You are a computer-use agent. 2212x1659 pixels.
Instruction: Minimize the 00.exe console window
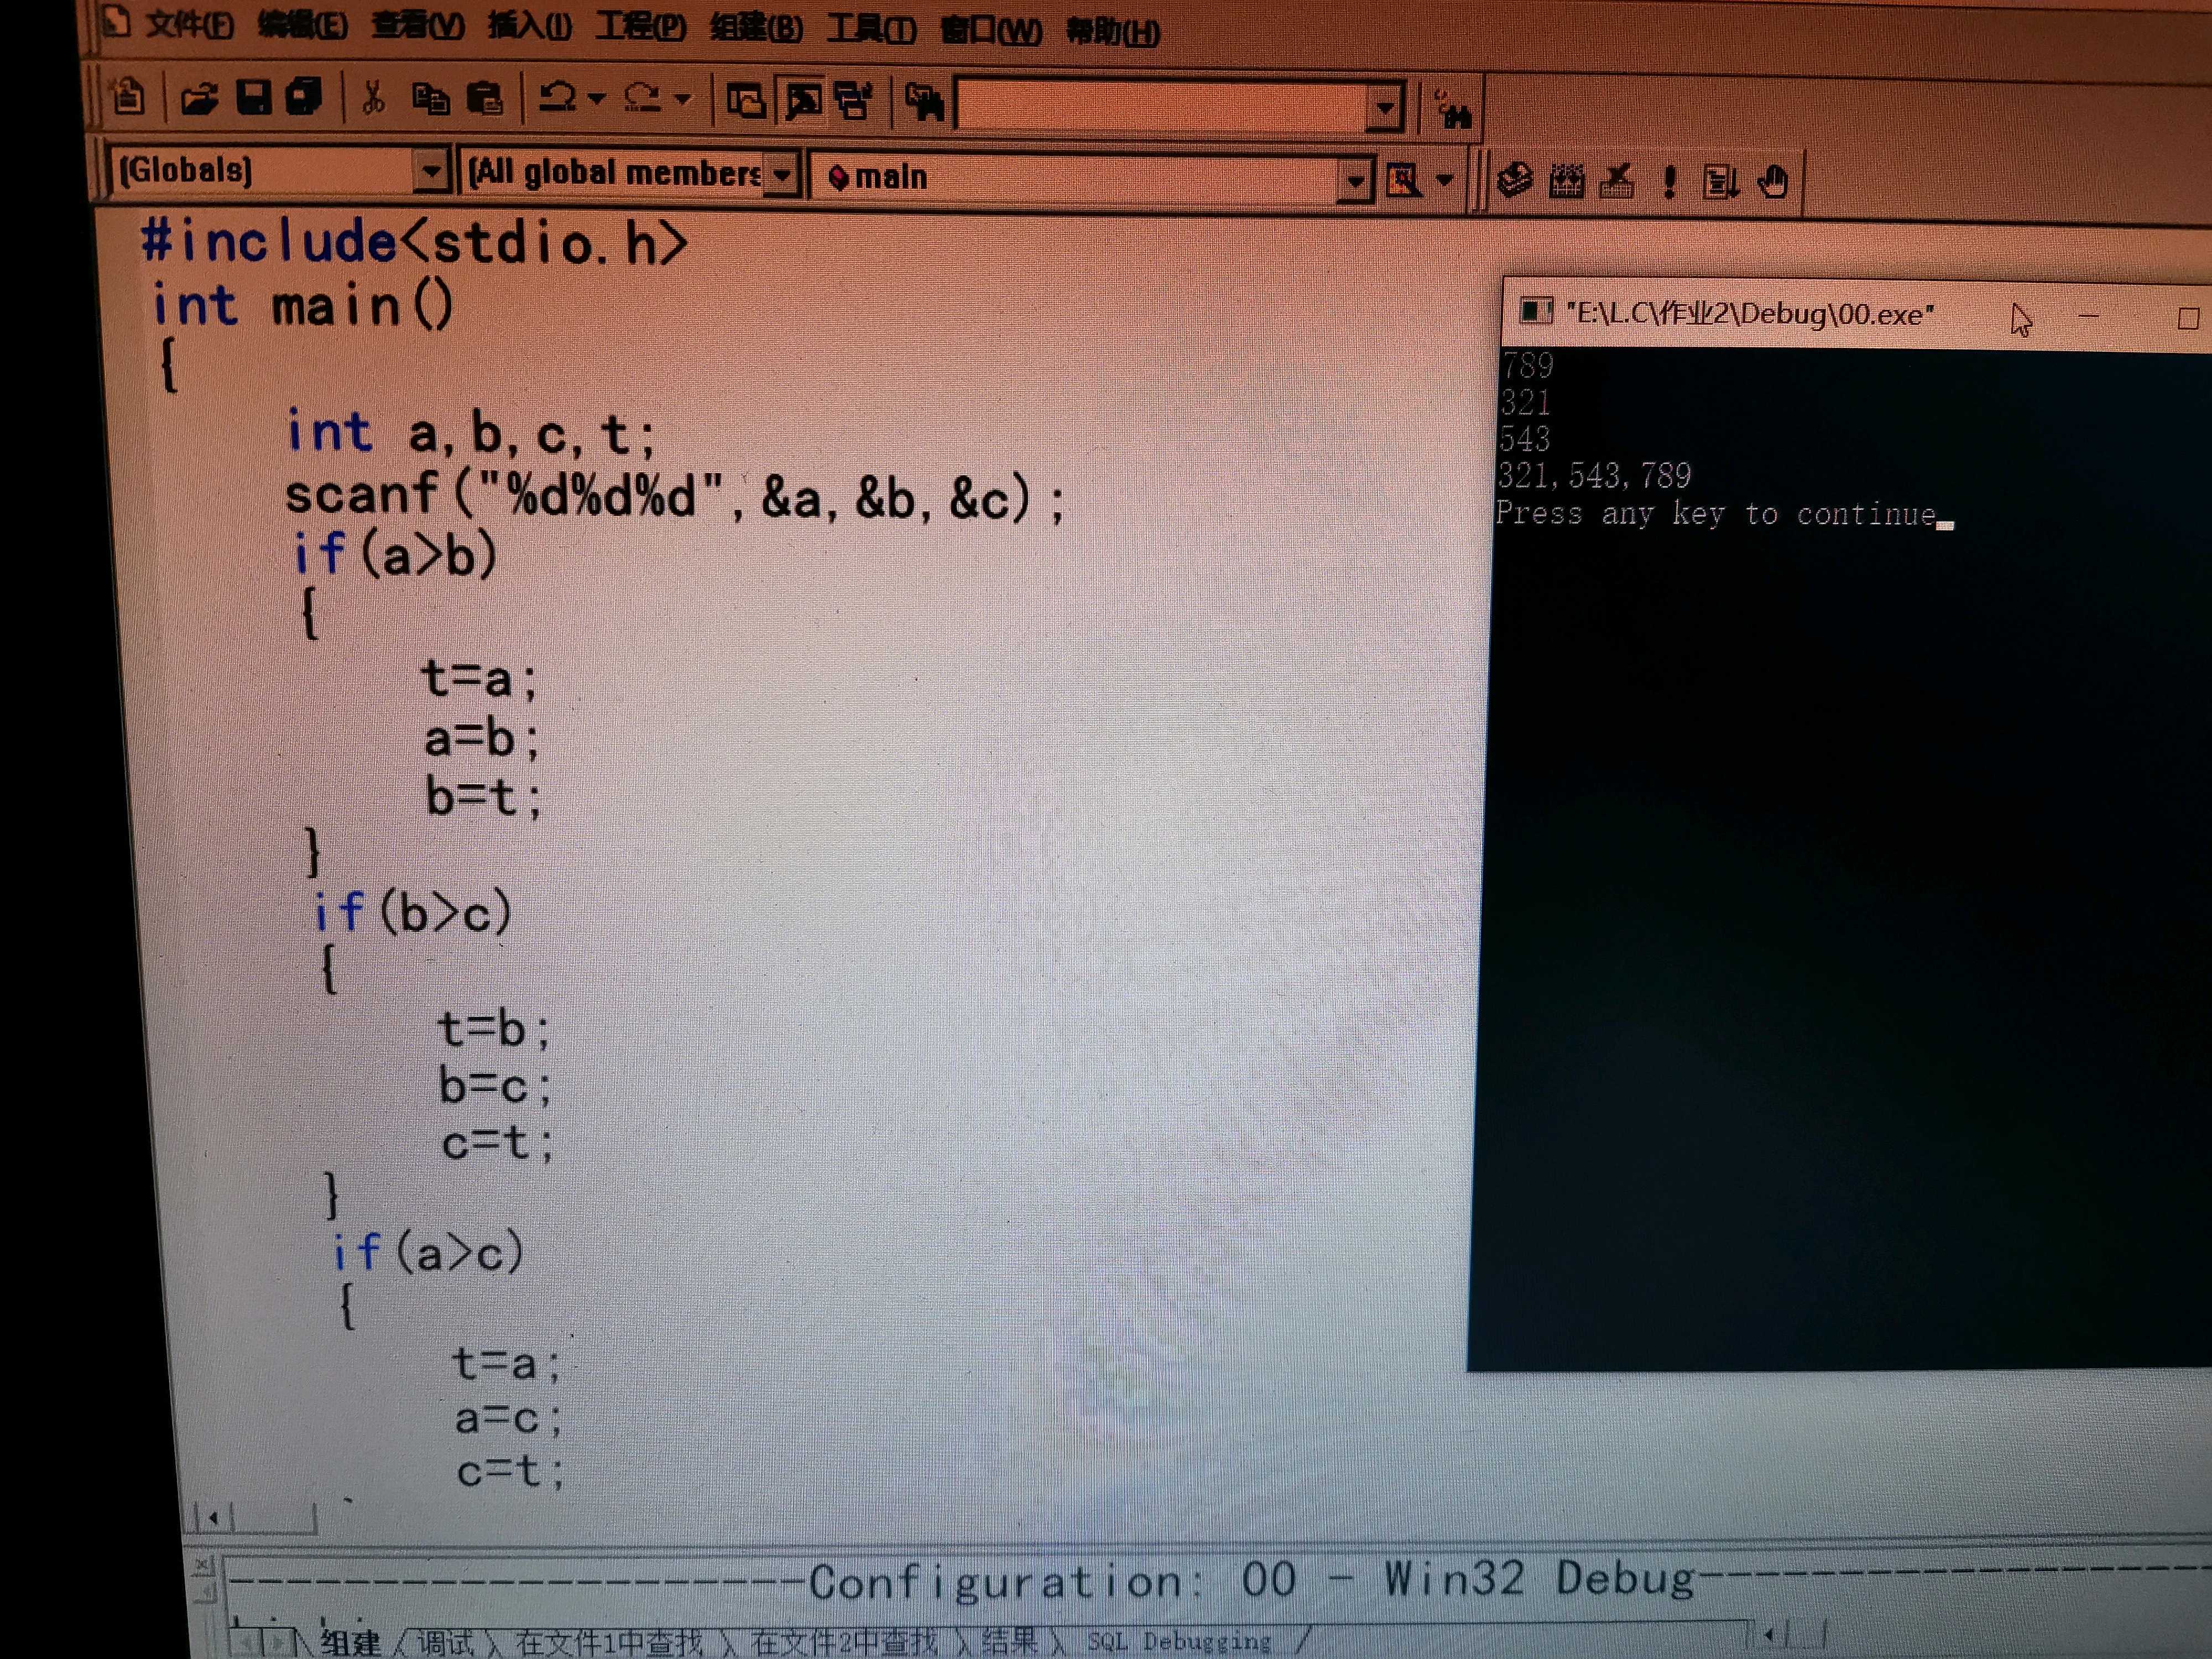point(2089,316)
